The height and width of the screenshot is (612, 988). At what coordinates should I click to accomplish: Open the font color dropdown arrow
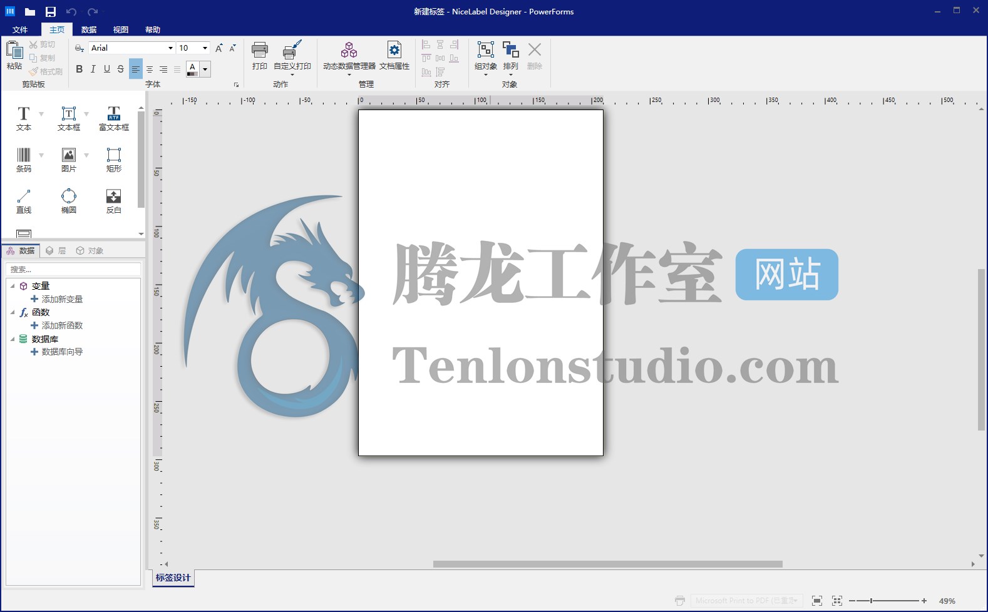[205, 69]
